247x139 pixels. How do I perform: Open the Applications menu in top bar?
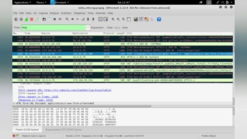click(x=22, y=2)
